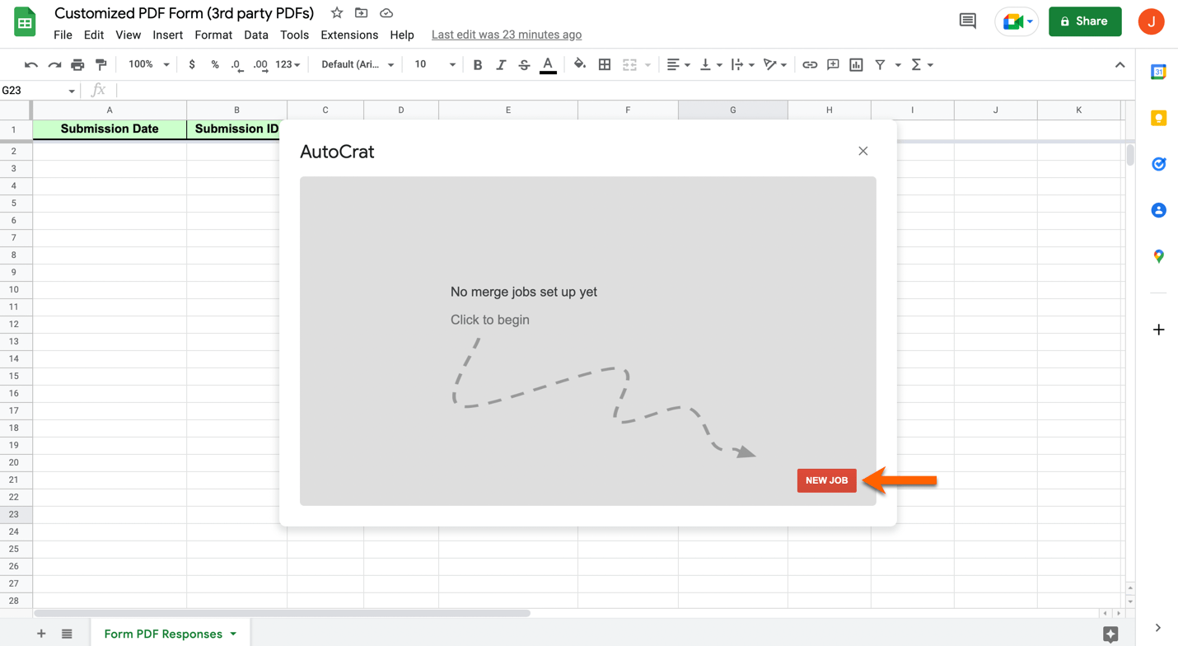Viewport: 1178px width, 646px height.
Task: Open Google Calendar side panel
Action: click(x=1158, y=73)
